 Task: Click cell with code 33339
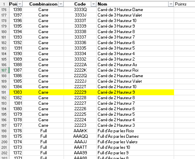[80, 26]
